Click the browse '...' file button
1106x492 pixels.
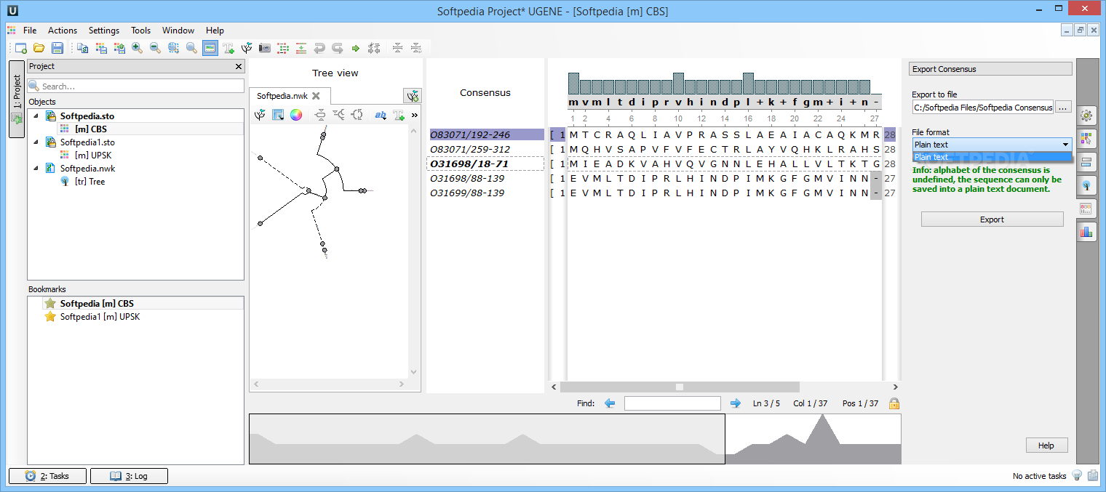[x=1063, y=107]
